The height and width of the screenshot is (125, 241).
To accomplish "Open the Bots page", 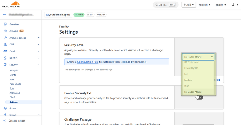I will pos(12,88).
